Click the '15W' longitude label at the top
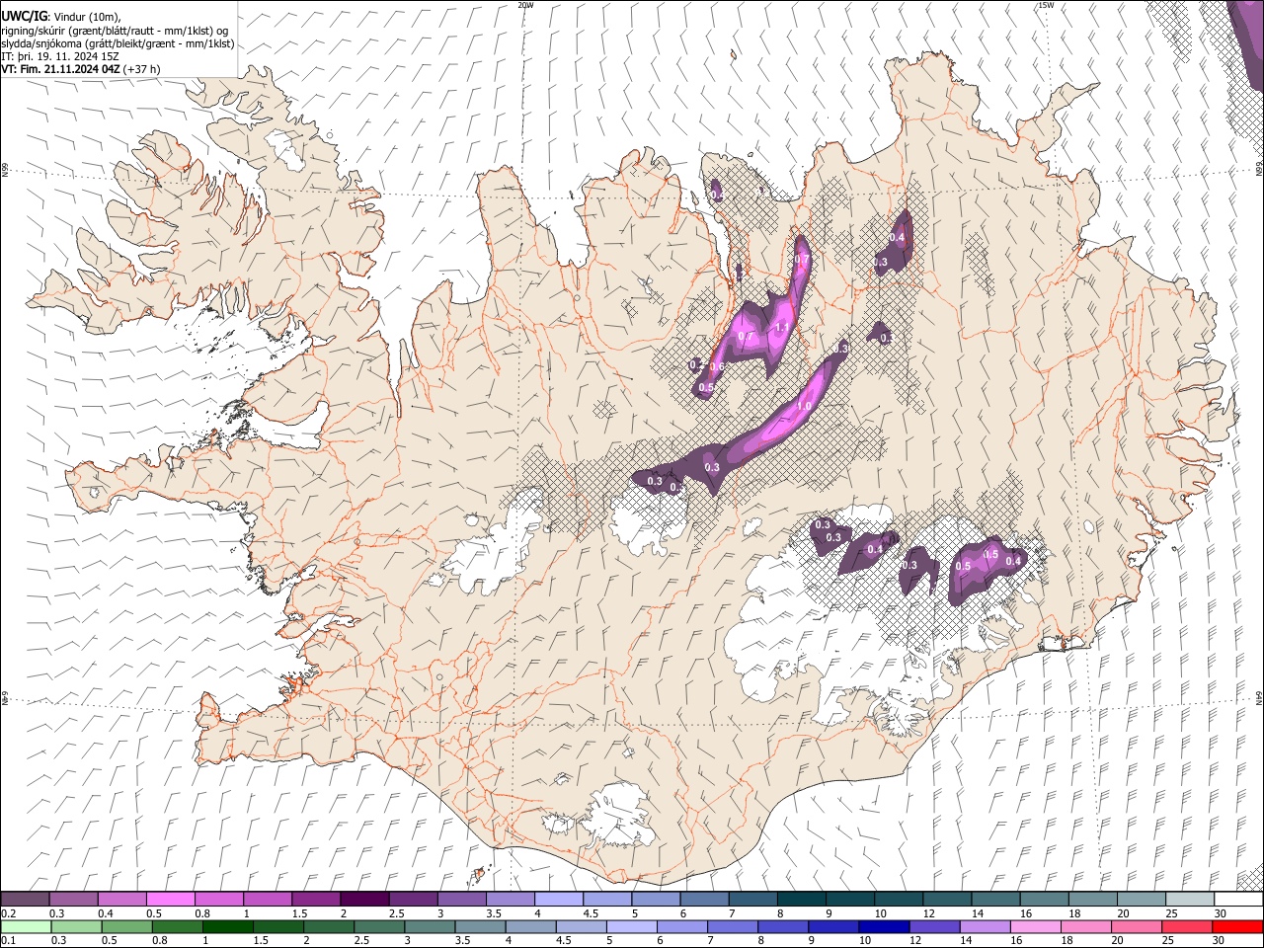Screen dimensions: 1264x948 [x=1046, y=5]
